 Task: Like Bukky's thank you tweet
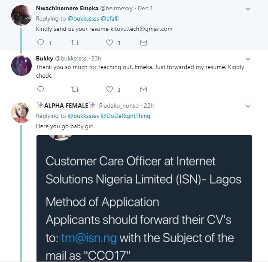click(110, 89)
